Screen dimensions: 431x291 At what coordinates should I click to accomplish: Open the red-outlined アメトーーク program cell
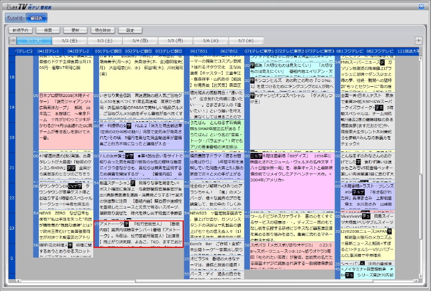point(138,233)
